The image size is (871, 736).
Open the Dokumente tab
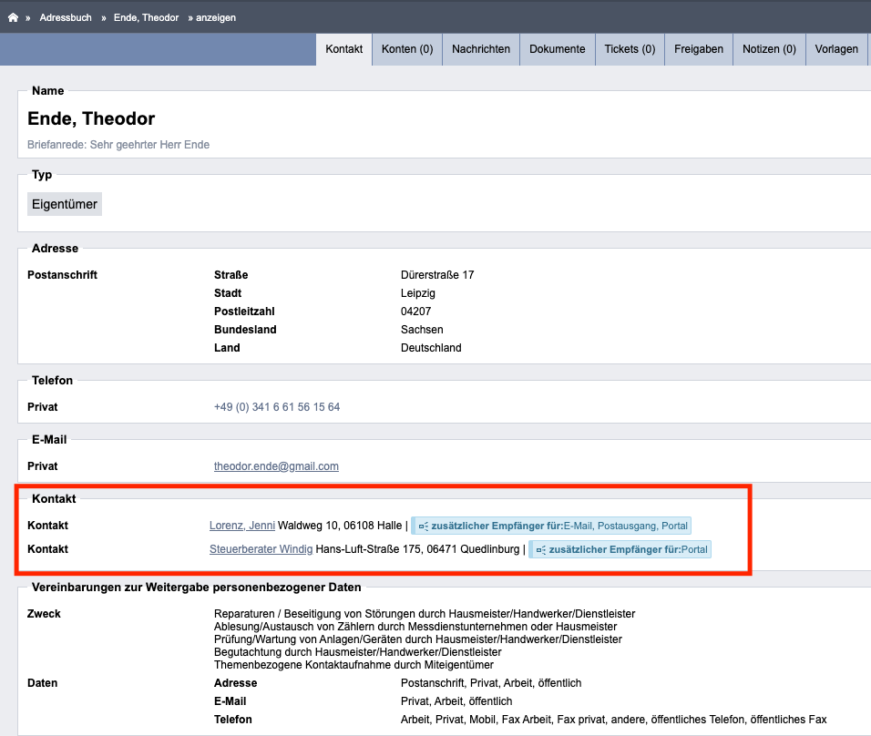pos(558,49)
